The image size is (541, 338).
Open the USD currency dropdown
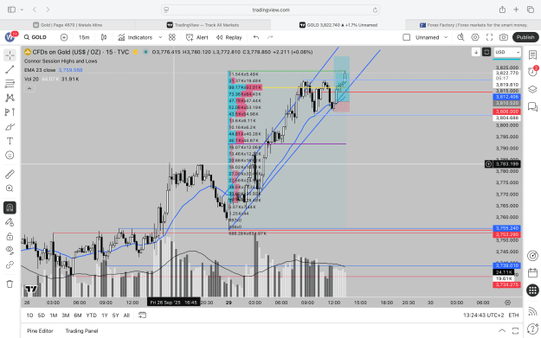click(507, 52)
